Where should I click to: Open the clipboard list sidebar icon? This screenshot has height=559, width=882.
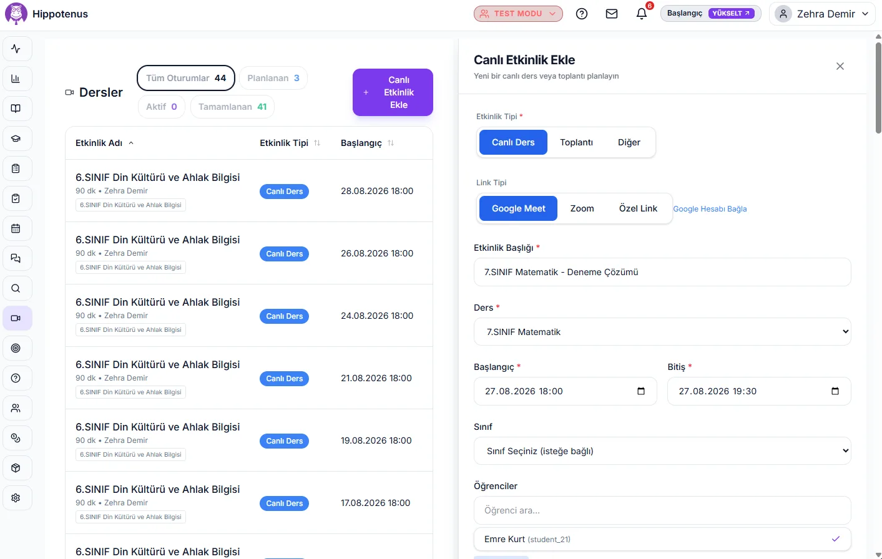point(16,168)
